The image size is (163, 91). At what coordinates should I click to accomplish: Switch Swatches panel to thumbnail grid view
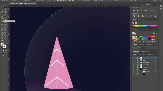[157, 33]
